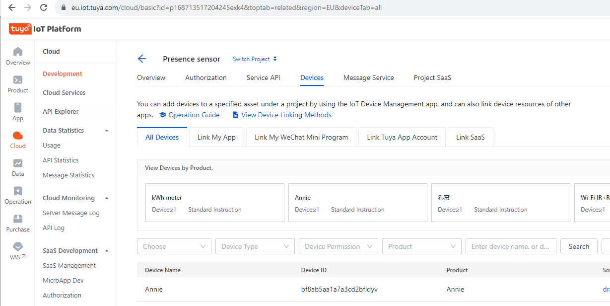Screen dimensions: 610x306
Task: Go to Cloud Services in side menu
Action: coord(64,93)
